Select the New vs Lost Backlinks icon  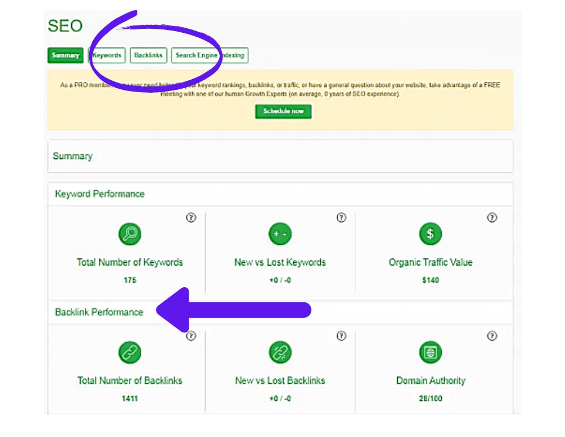pos(280,352)
